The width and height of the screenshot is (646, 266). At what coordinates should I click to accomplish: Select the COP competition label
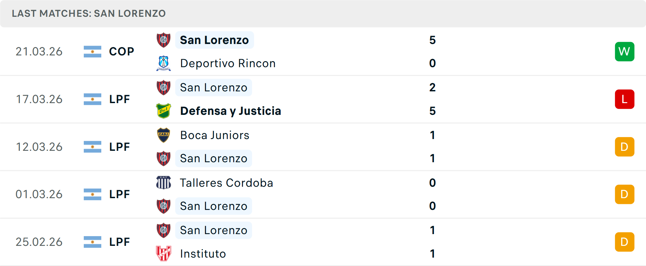pos(121,51)
